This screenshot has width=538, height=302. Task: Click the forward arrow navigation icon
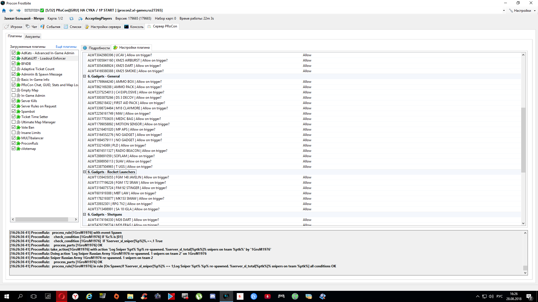click(x=18, y=11)
